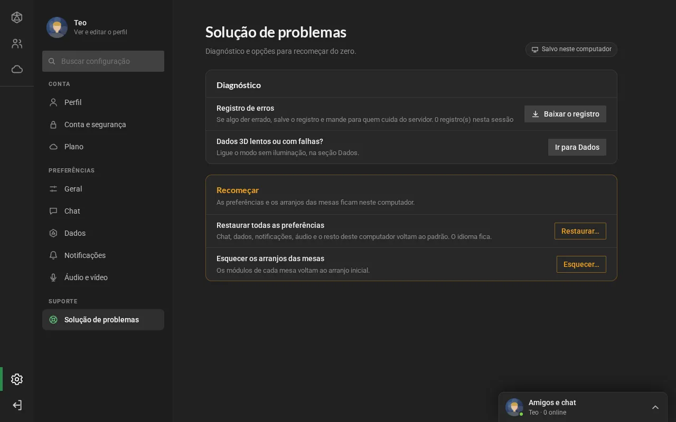Open the Áudio e vídeo section
676x422 pixels.
coord(103,277)
